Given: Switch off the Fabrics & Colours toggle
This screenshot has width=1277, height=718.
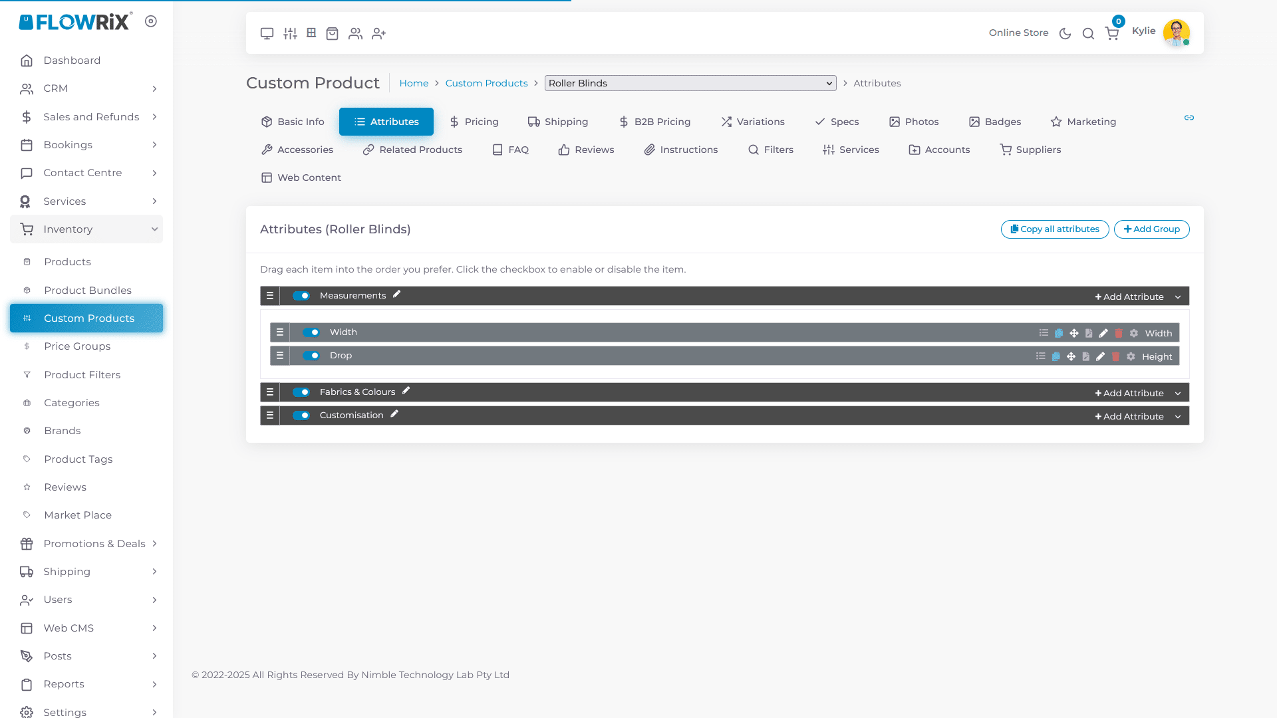Looking at the screenshot, I should coord(301,392).
